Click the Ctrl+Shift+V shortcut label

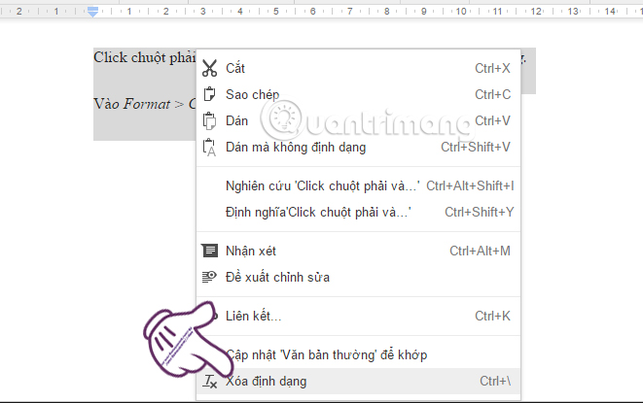pyautogui.click(x=476, y=147)
